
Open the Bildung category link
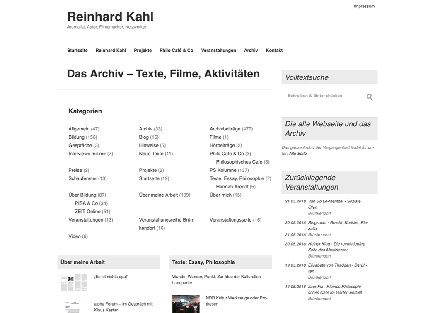click(x=76, y=137)
